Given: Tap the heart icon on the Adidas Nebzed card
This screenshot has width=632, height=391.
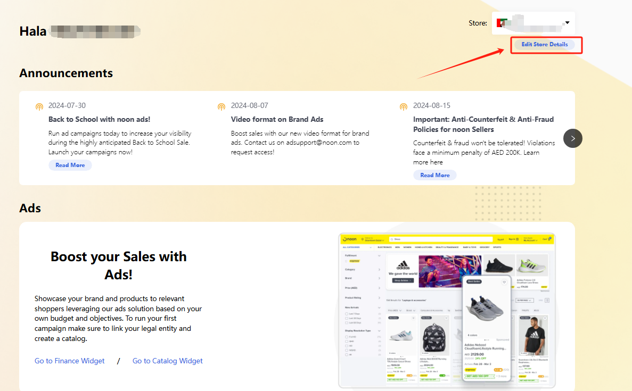Looking at the screenshot, I should pyautogui.click(x=504, y=282).
